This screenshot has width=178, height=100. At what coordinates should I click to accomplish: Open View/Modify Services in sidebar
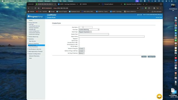tap(34, 26)
